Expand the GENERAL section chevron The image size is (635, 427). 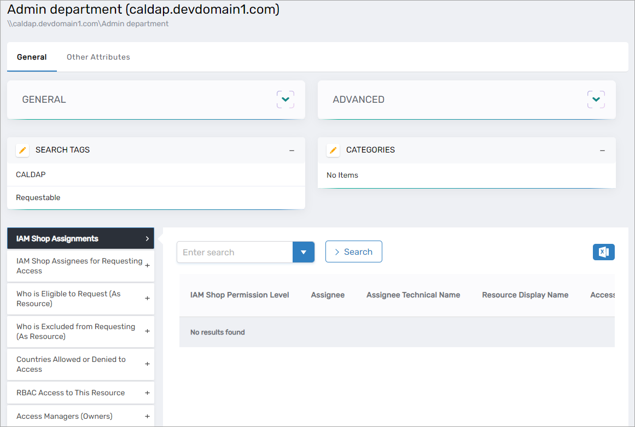point(285,100)
